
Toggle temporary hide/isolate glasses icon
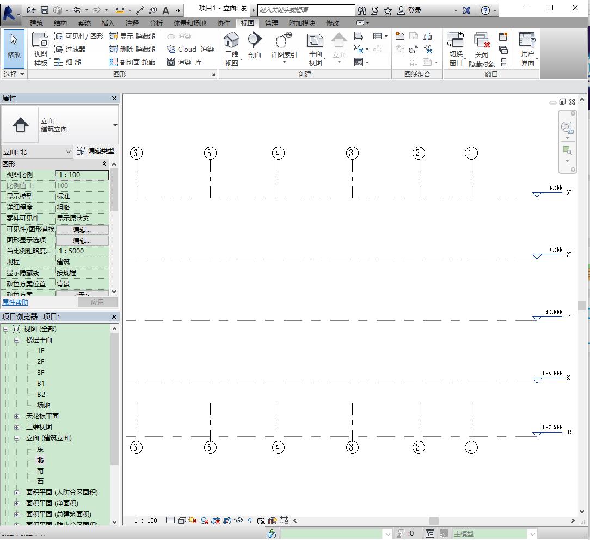(x=238, y=520)
